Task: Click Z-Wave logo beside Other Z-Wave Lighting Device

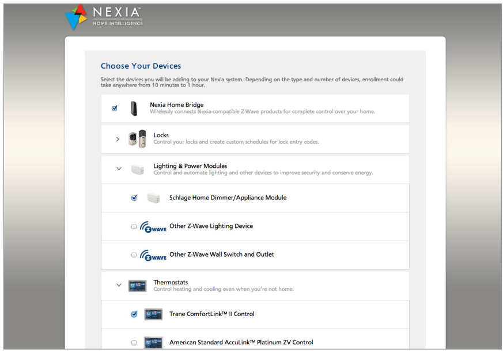Action: [x=153, y=227]
